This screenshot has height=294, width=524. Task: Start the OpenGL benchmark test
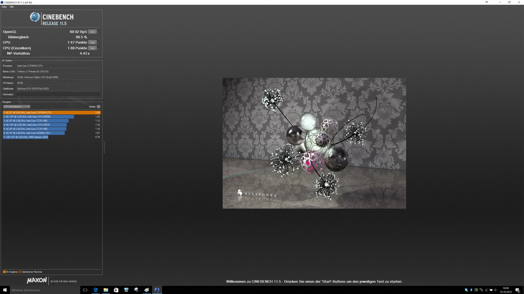(93, 32)
